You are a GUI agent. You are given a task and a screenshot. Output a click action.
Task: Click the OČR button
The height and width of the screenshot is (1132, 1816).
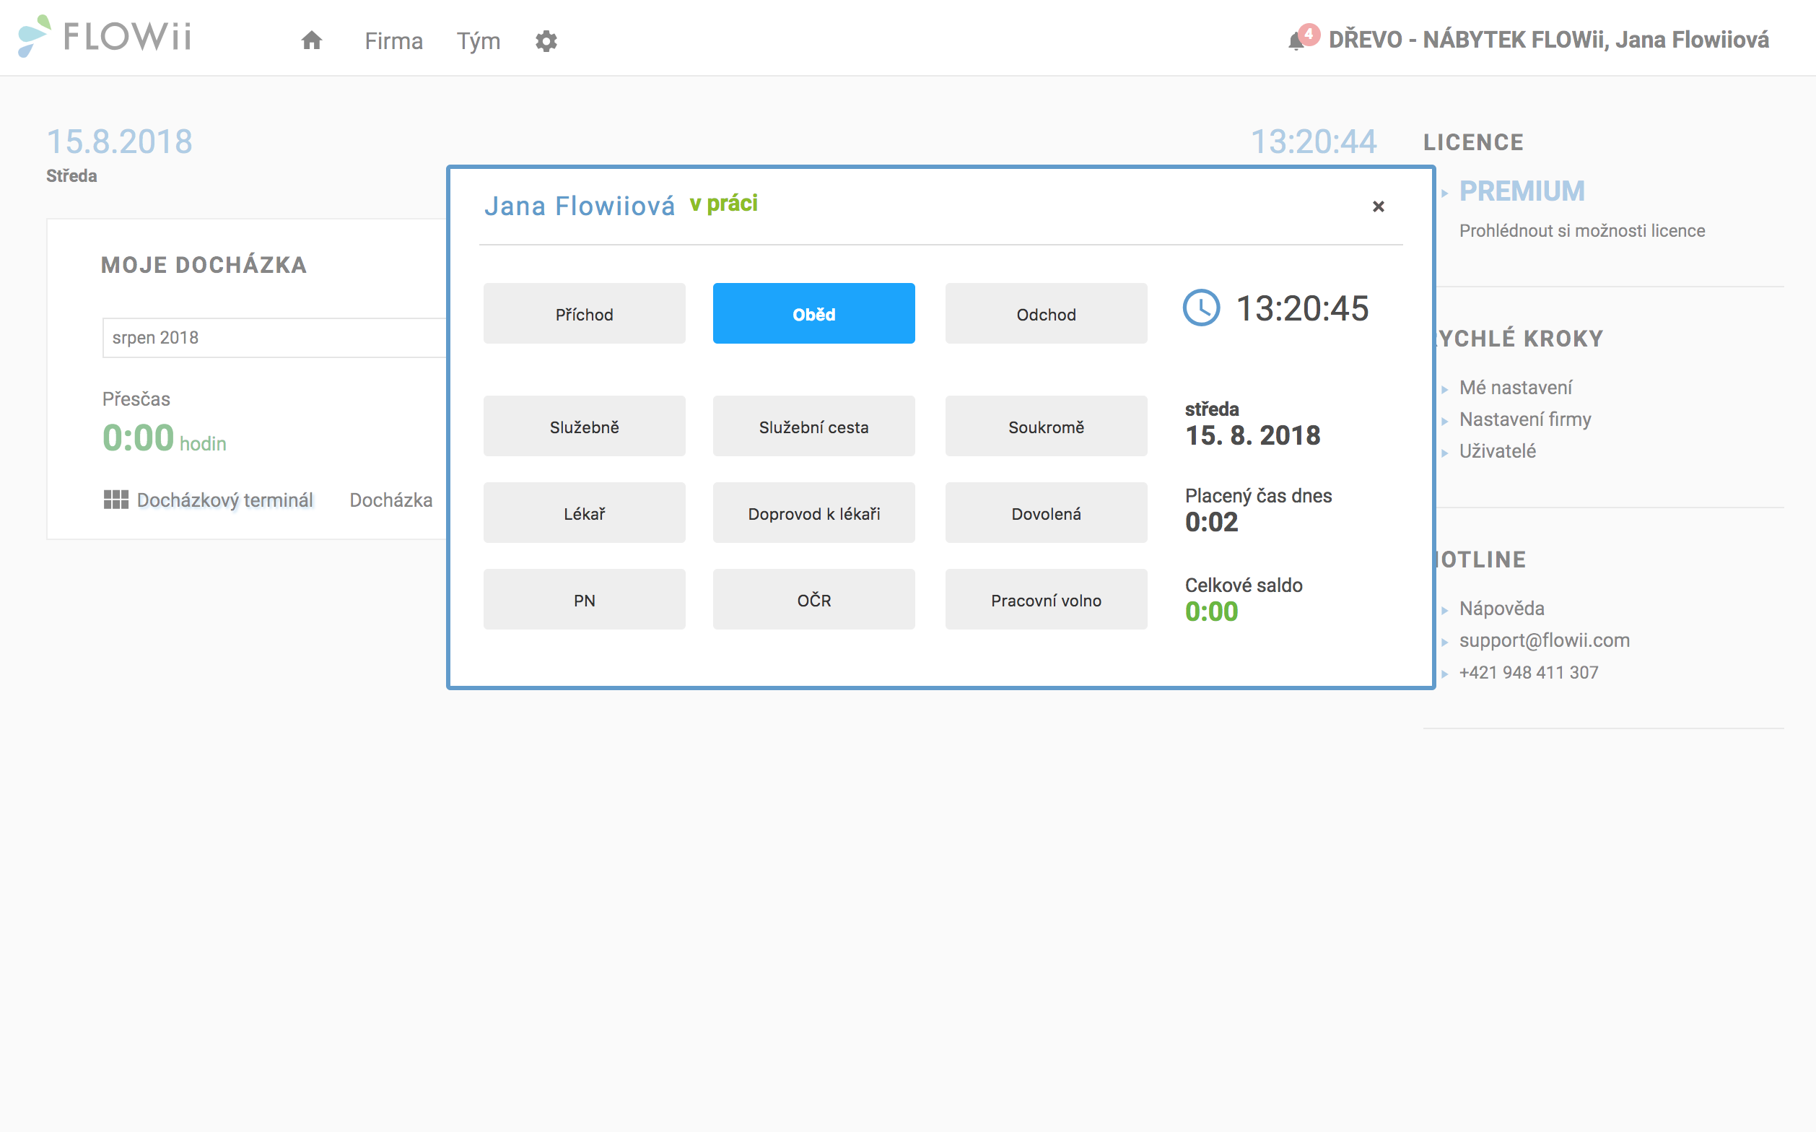(x=813, y=600)
